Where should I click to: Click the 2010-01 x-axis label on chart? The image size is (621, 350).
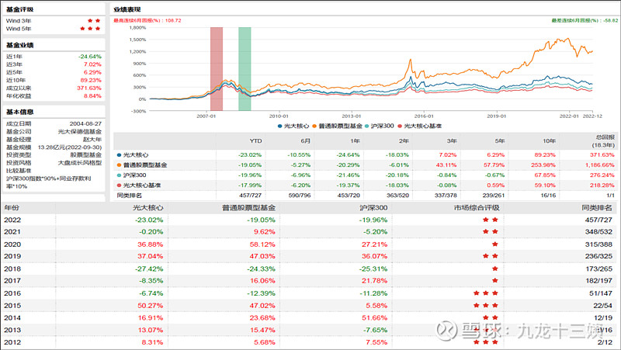pos(279,116)
